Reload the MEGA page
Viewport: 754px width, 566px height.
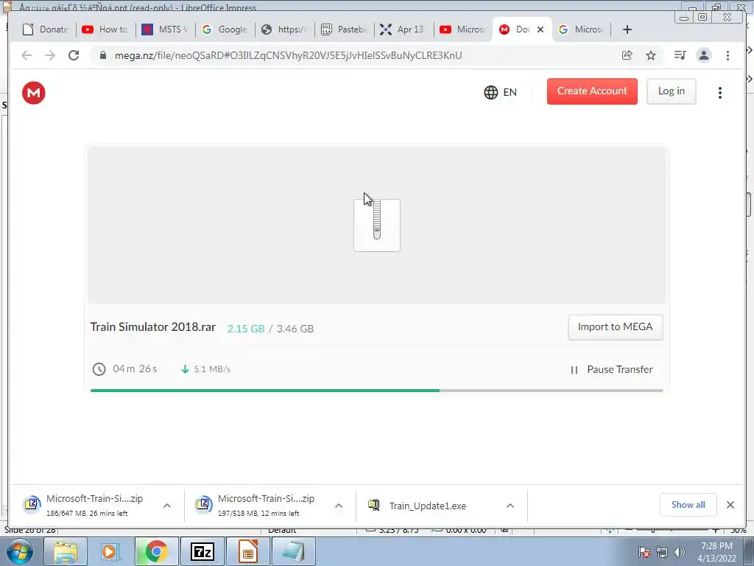tap(74, 55)
